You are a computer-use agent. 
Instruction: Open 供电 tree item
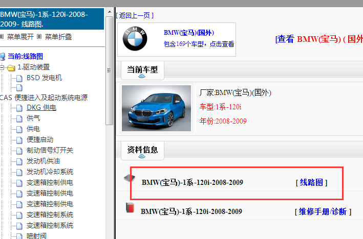pyautogui.click(x=33, y=129)
